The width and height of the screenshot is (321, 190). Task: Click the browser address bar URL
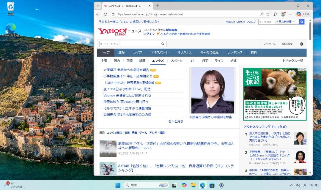(x=150, y=14)
